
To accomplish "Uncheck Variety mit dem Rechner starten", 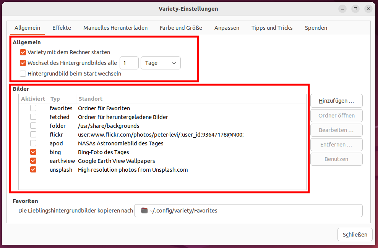I will [23, 52].
